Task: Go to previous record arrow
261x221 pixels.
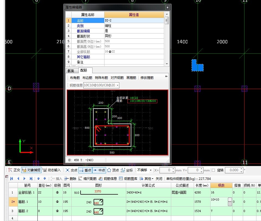Action: click(x=18, y=179)
